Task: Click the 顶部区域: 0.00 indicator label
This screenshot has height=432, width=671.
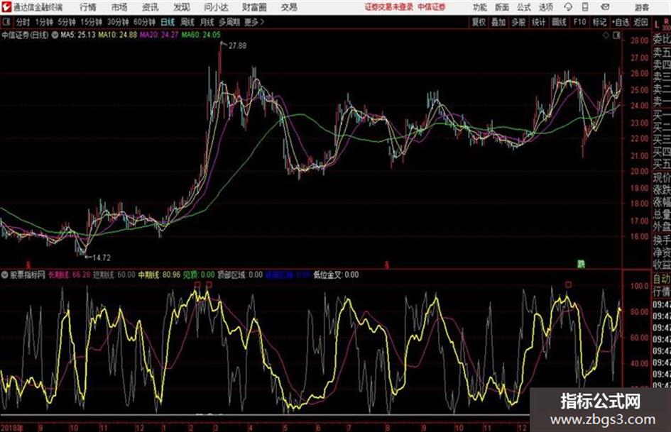Action: 240,275
